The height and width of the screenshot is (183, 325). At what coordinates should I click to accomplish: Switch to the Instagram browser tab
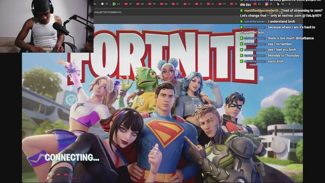[269, 4]
